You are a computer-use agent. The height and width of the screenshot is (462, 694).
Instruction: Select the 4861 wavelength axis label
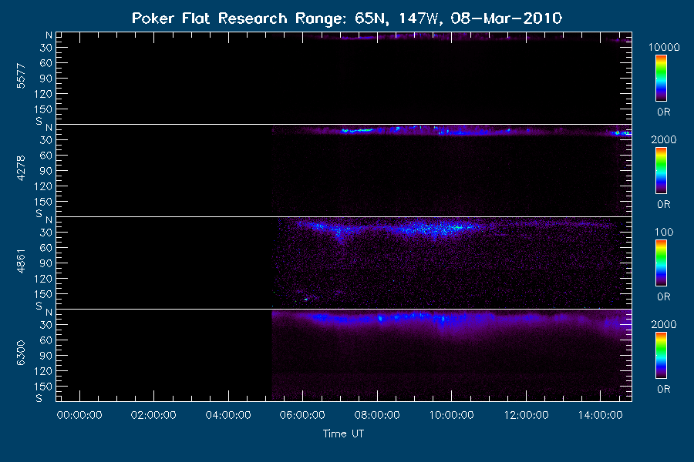[x=21, y=261]
